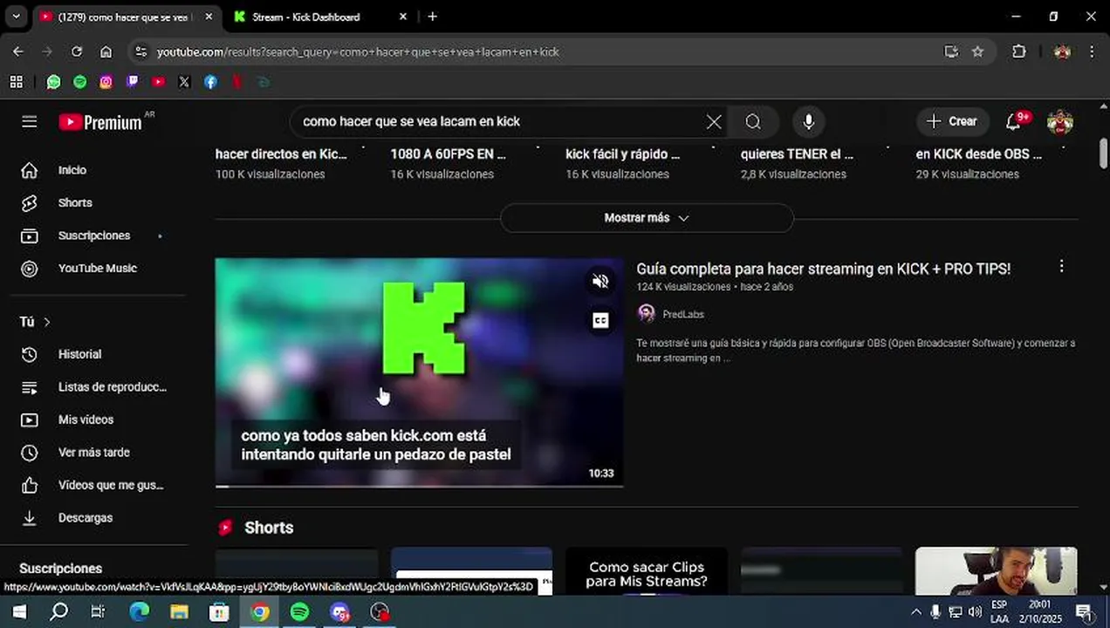Open the Twitch bookmark

(x=133, y=82)
